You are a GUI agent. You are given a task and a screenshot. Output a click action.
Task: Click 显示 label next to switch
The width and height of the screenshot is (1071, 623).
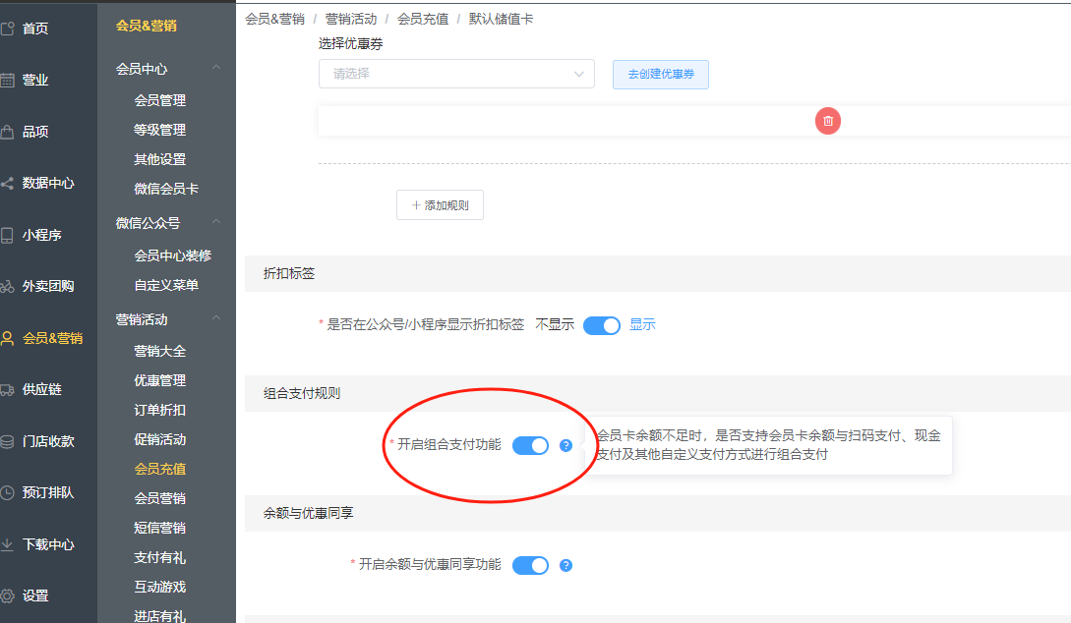pos(642,325)
